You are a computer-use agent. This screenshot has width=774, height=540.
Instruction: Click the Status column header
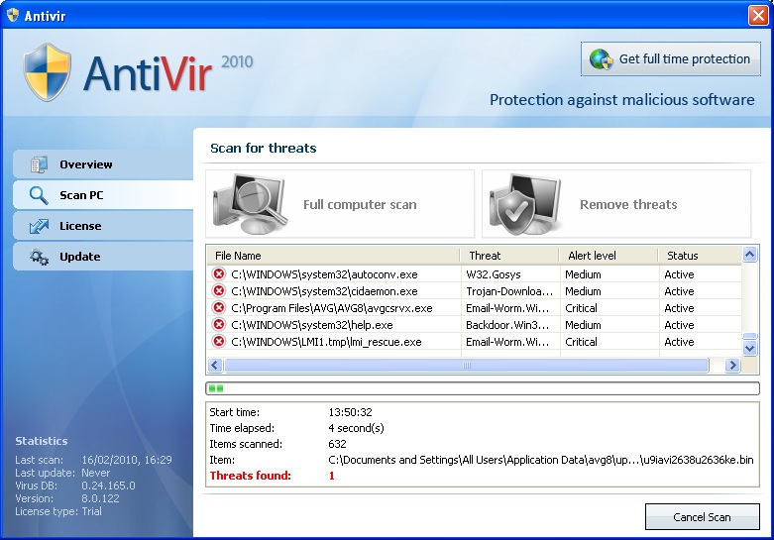(700, 256)
